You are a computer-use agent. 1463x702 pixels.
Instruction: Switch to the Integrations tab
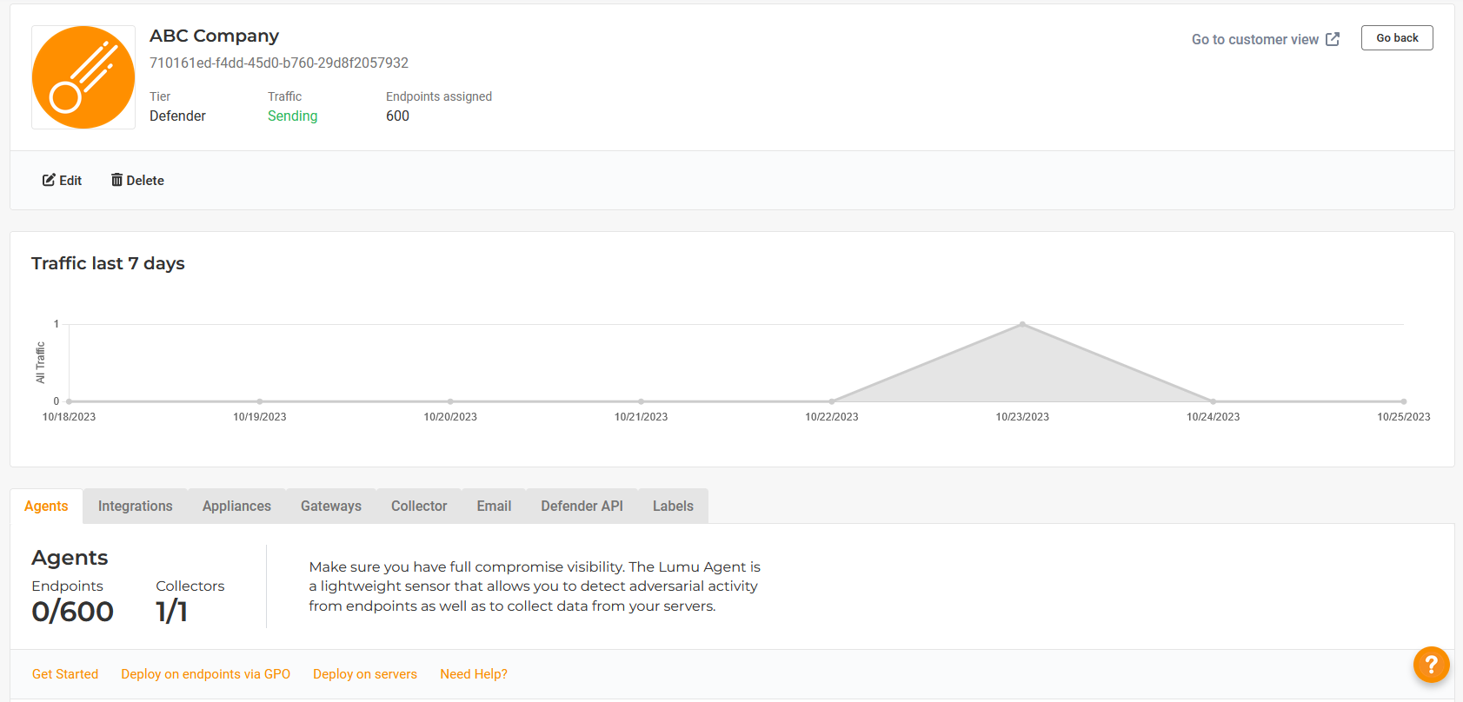[x=135, y=507]
